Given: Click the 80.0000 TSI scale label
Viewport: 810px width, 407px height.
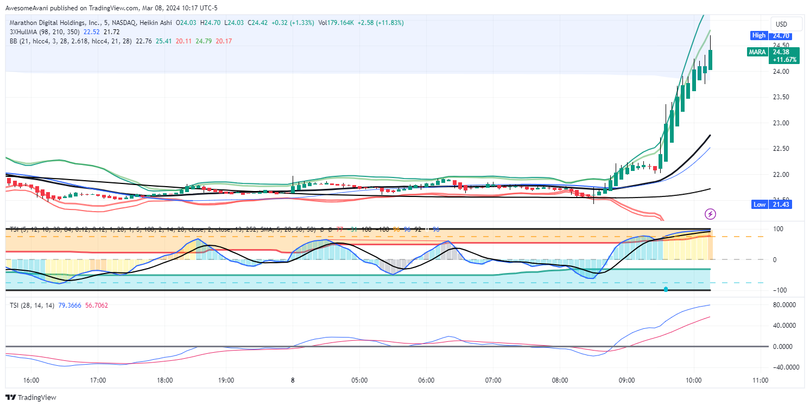Looking at the screenshot, I should pyautogui.click(x=784, y=305).
